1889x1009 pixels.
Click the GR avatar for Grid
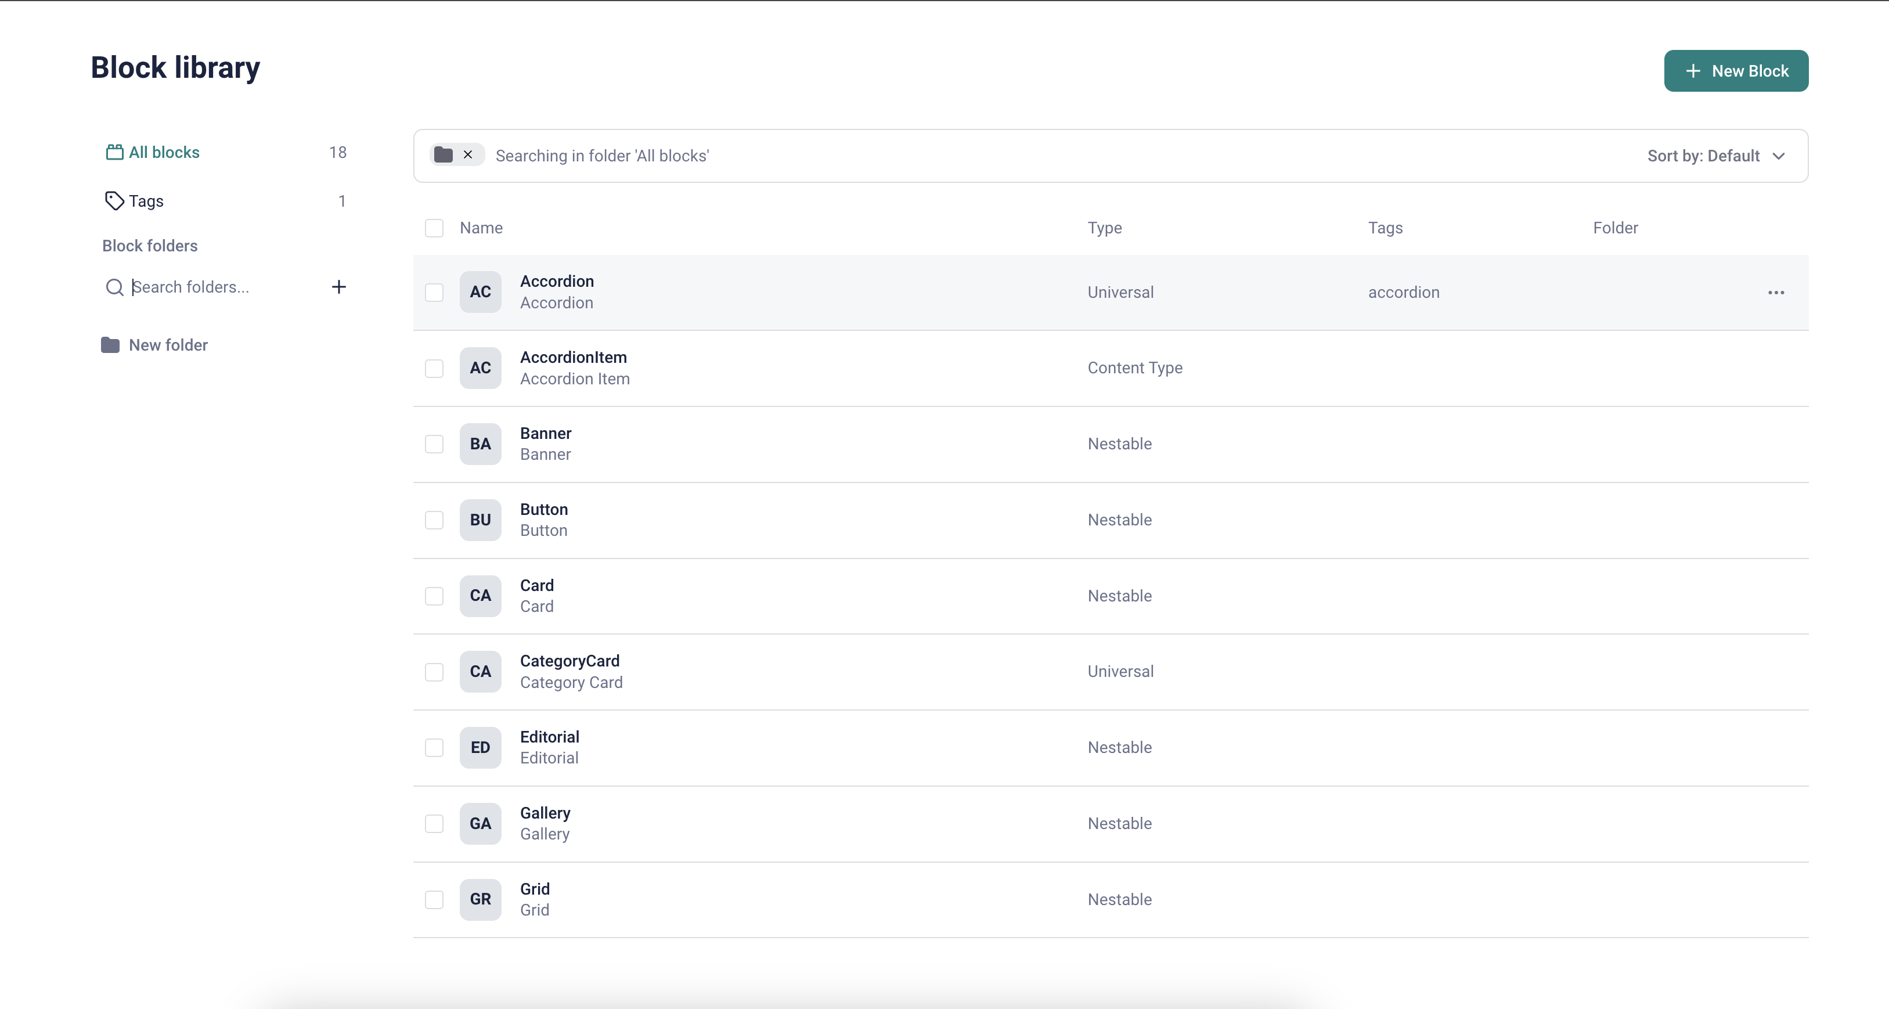tap(480, 899)
